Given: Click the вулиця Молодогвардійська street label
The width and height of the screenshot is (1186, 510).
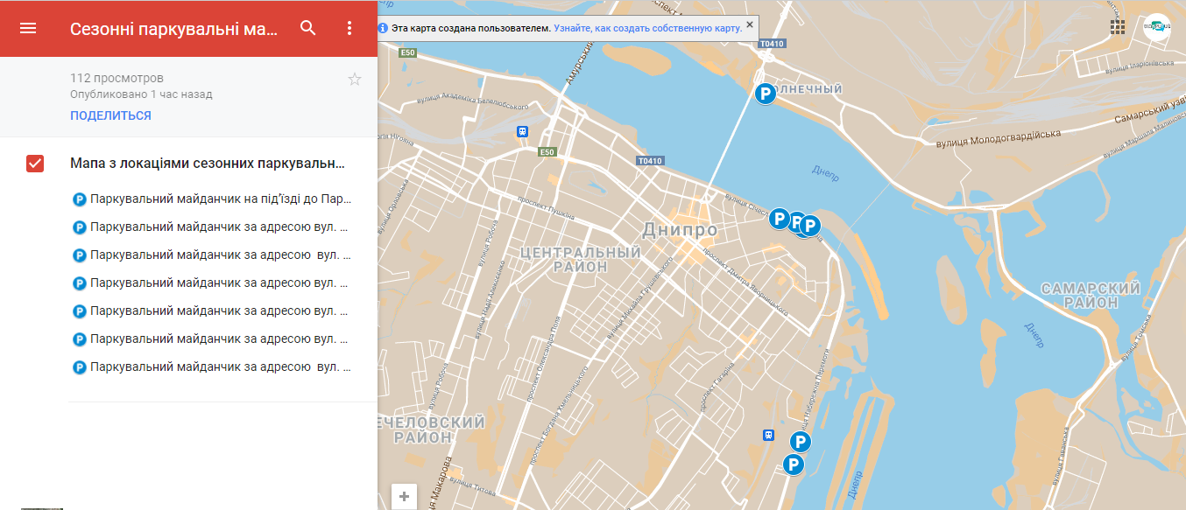Looking at the screenshot, I should pyautogui.click(x=999, y=136).
